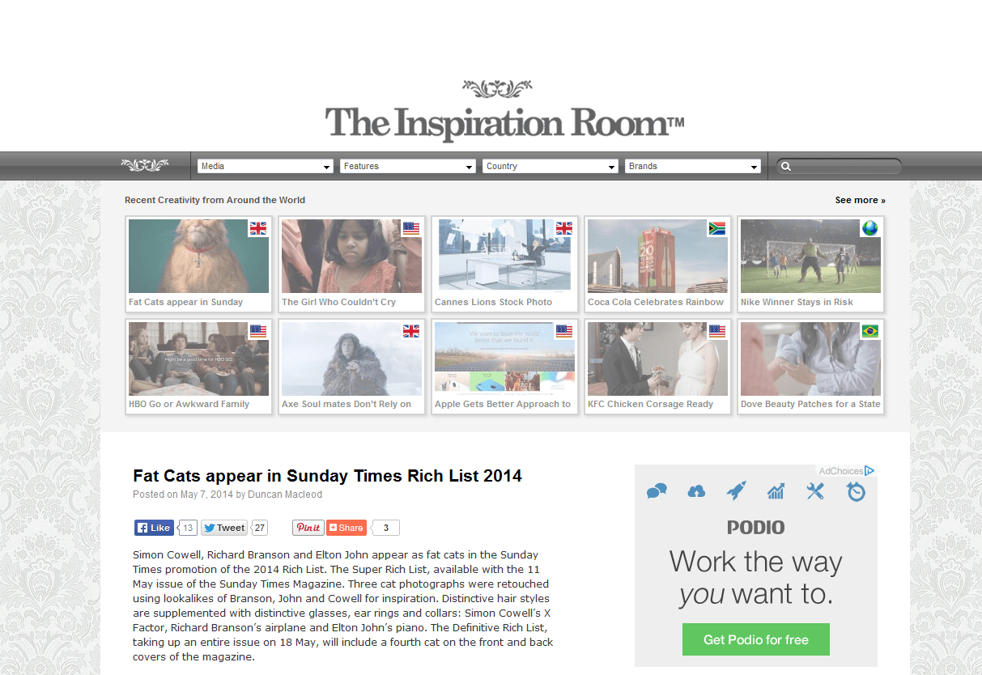Open the Dove Beauty Patches thumbnail

coord(810,367)
